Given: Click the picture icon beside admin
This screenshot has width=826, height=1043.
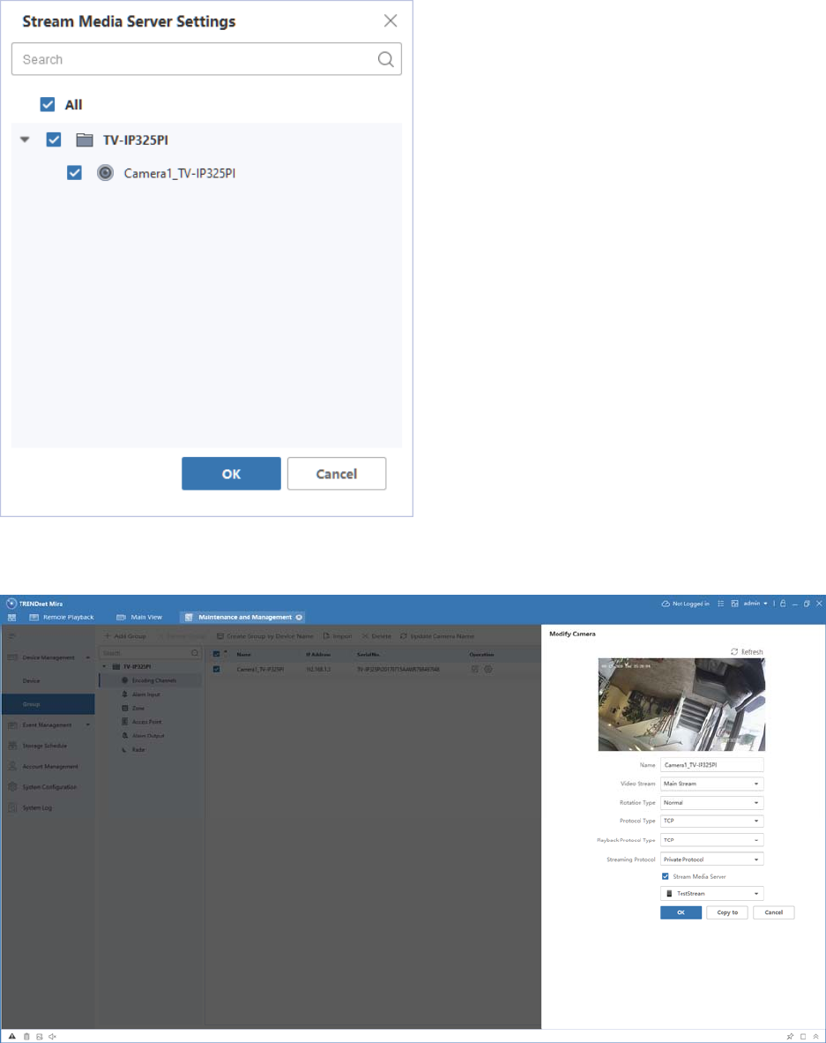Looking at the screenshot, I should pos(735,604).
